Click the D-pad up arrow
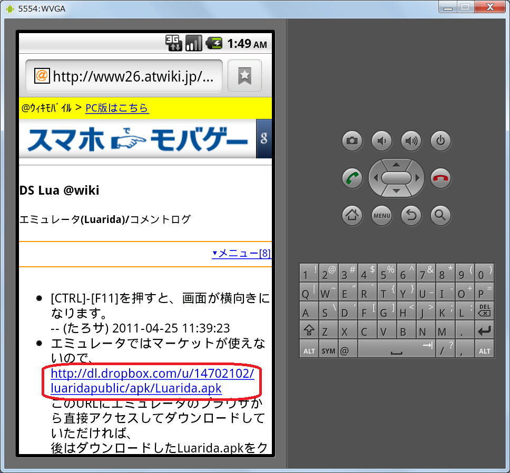Viewport: 510px width, 473px height. pos(396,165)
